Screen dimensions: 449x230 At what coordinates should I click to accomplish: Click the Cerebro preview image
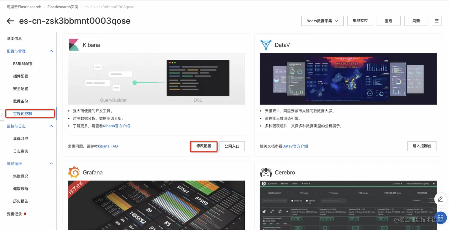tap(348, 205)
